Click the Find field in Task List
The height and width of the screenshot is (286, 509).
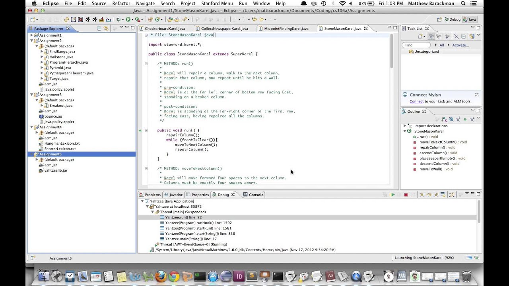[x=416, y=45]
